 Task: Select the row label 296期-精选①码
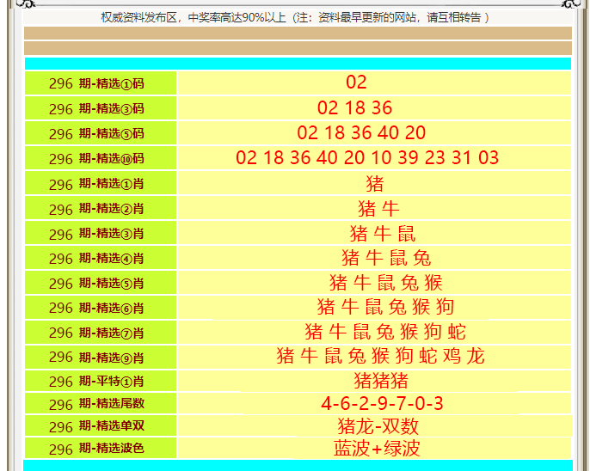pos(96,83)
